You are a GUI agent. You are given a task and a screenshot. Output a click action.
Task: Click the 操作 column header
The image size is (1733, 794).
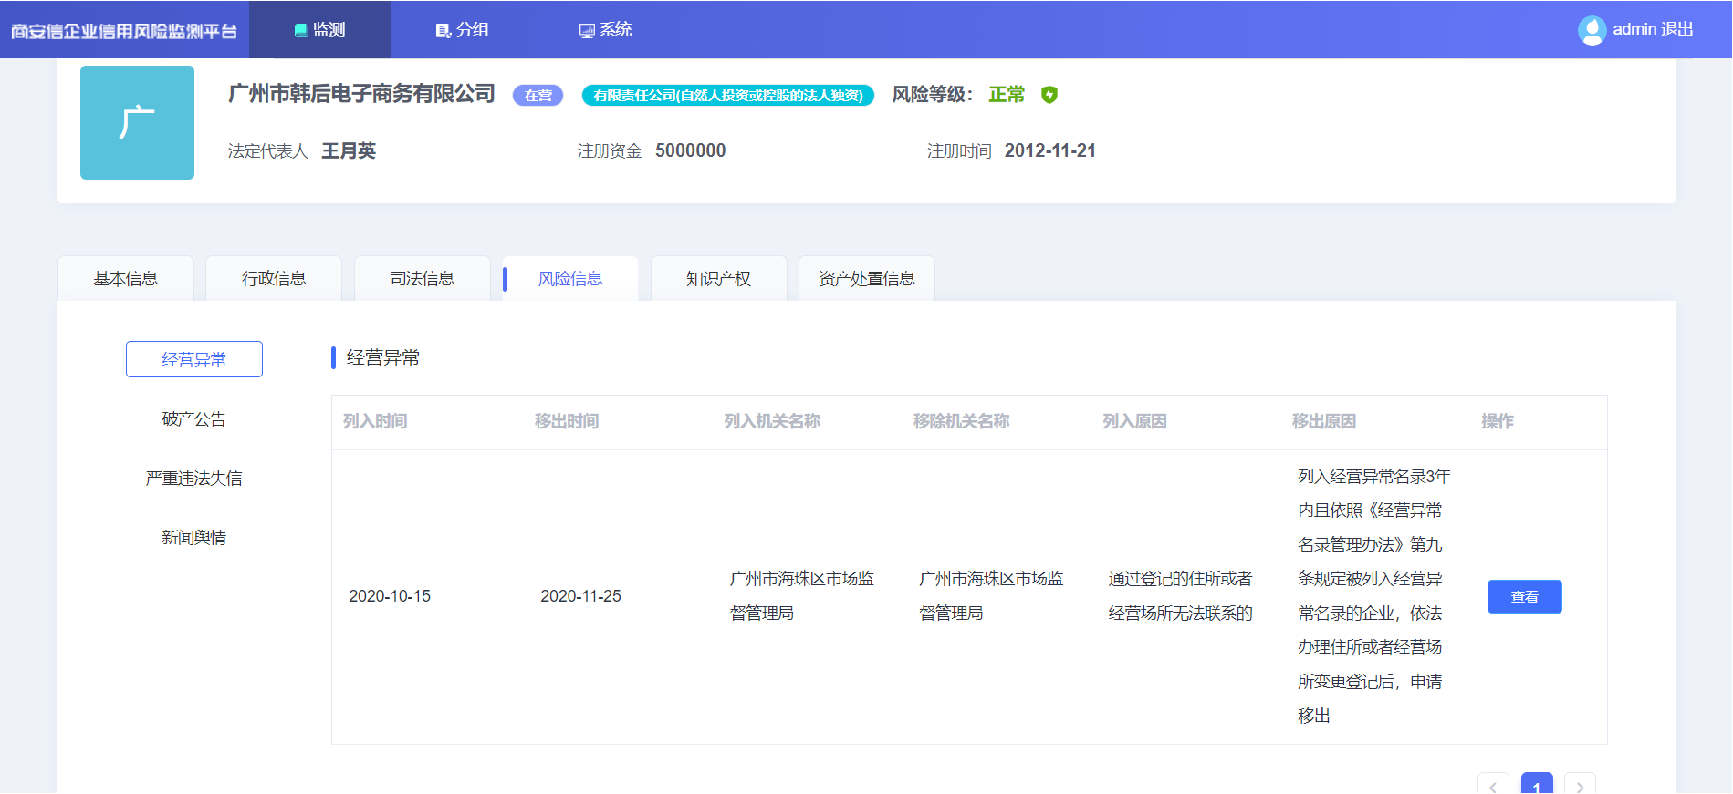[1498, 421]
